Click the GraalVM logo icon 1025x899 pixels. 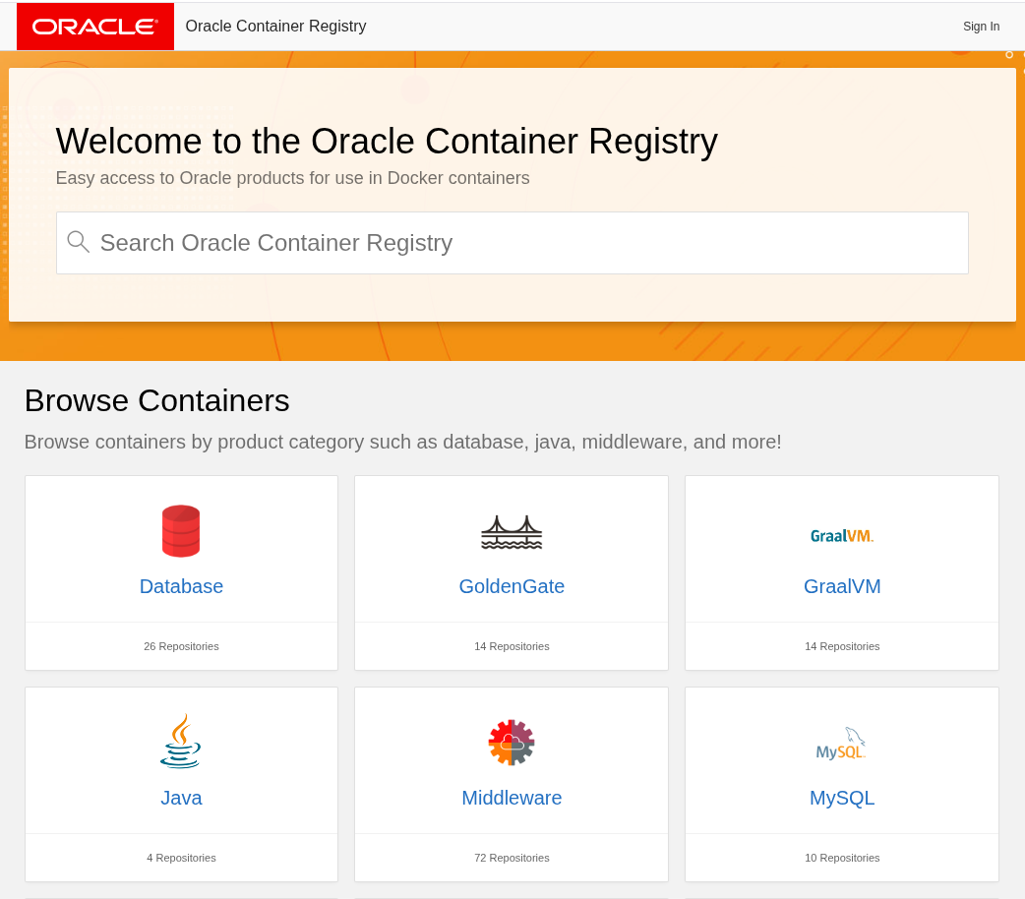point(842,536)
